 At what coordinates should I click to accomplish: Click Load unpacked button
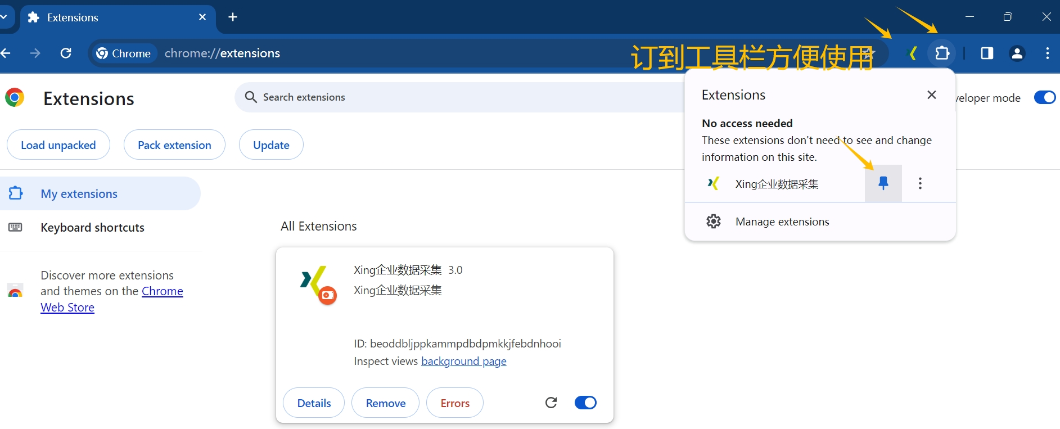58,145
